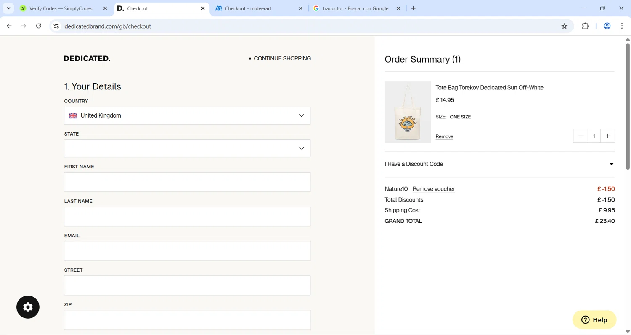Screen dimensions: 631x335
Task: Increase tote bag quantity with plus button
Action: [x=607, y=136]
